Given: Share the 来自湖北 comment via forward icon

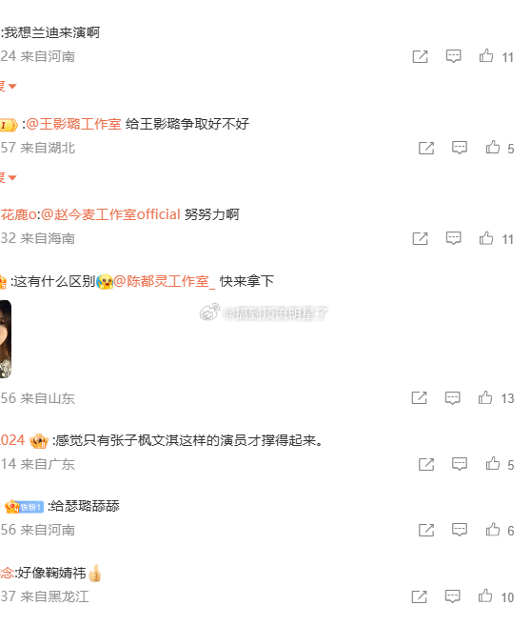Looking at the screenshot, I should point(426,148).
